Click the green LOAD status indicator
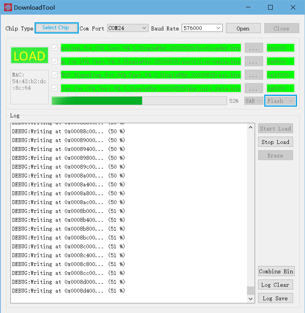305x313 pixels. 30,56
